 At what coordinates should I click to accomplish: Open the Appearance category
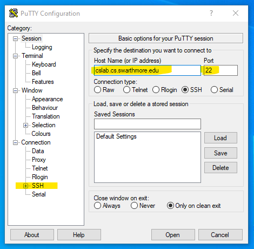(48, 99)
